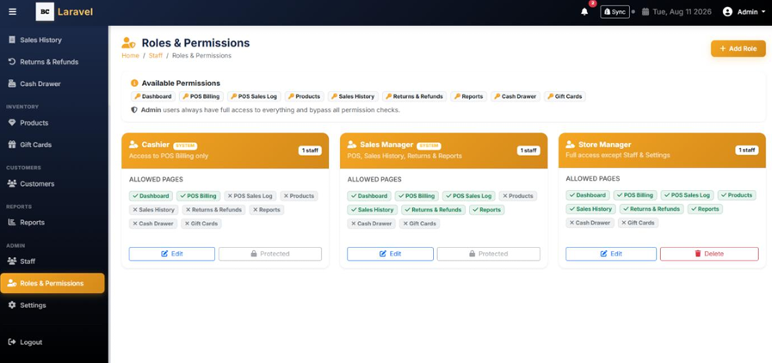The image size is (772, 363).
Task: Click the Sales Manager 1 staff badge
Action: tap(528, 151)
